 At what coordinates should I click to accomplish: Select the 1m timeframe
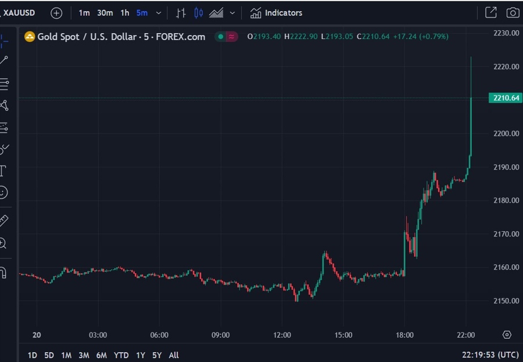point(84,13)
